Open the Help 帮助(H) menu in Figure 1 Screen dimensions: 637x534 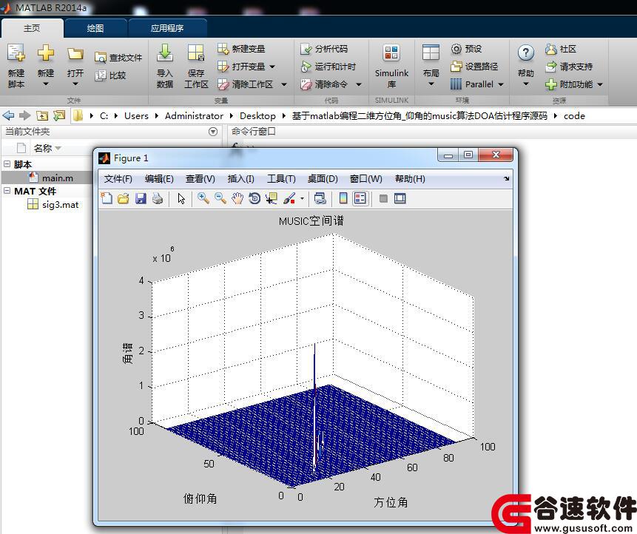[410, 179]
